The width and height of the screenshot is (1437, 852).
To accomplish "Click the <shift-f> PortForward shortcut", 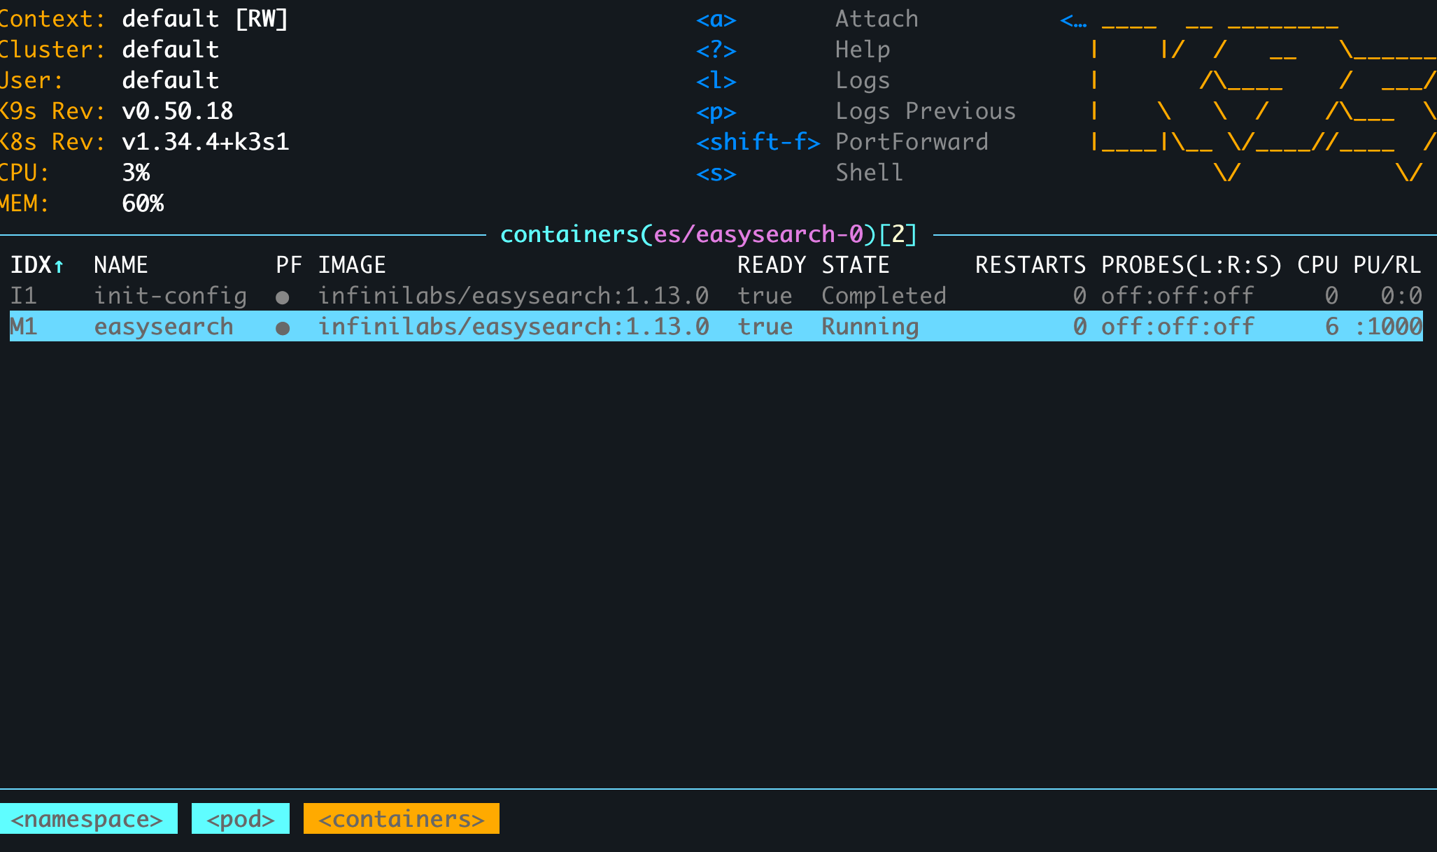I will (758, 143).
